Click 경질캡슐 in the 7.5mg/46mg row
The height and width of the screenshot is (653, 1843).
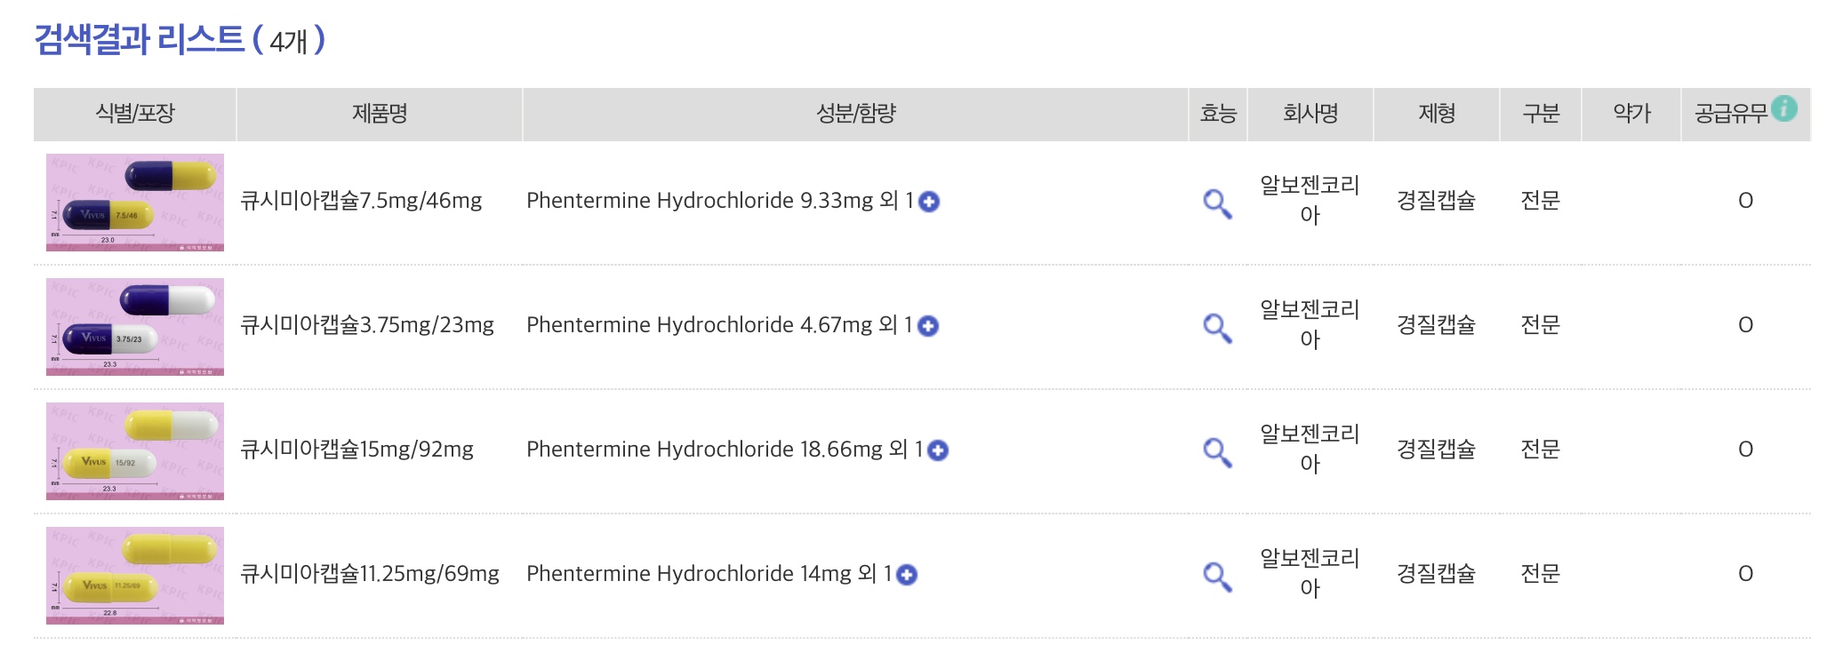click(1436, 201)
